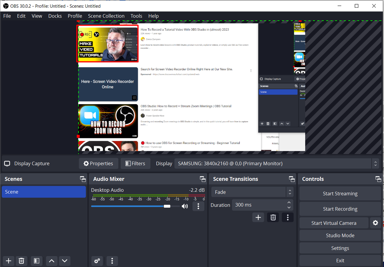Increase transition duration with up arrow
The width and height of the screenshot is (384, 267).
click(289, 202)
